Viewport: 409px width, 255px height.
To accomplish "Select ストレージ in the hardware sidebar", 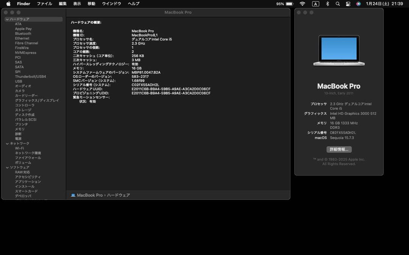I will click(x=22, y=110).
